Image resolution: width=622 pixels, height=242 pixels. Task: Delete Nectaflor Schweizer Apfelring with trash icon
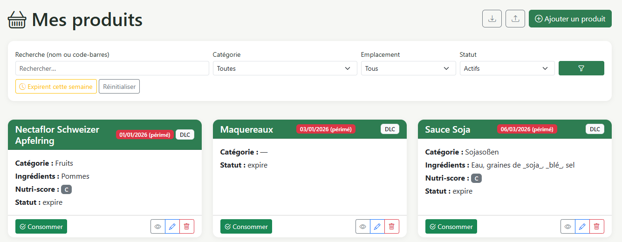click(187, 227)
